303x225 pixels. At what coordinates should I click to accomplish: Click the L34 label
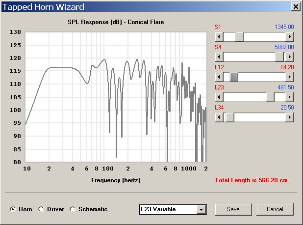[219, 108]
